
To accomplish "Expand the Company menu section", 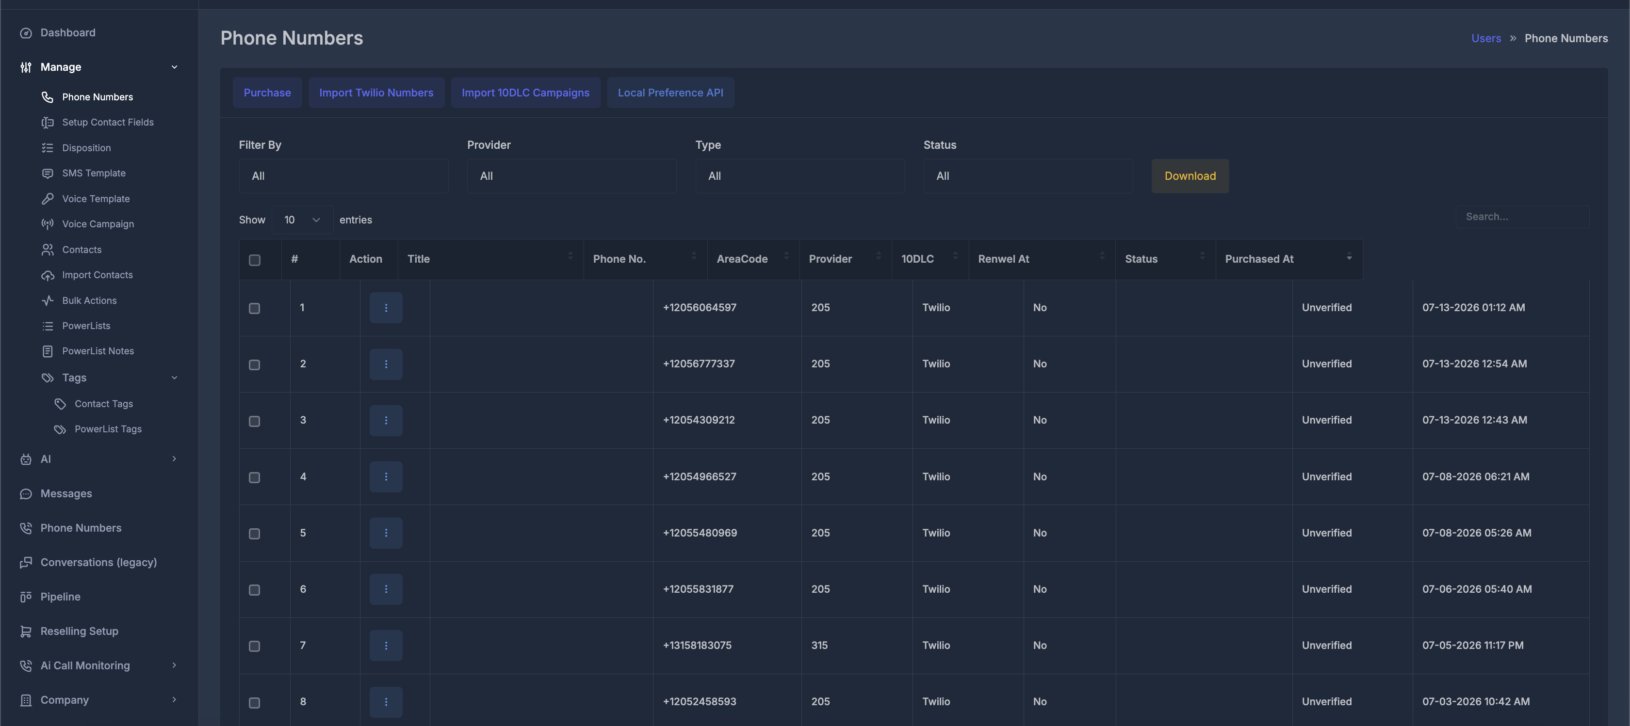I will [99, 700].
